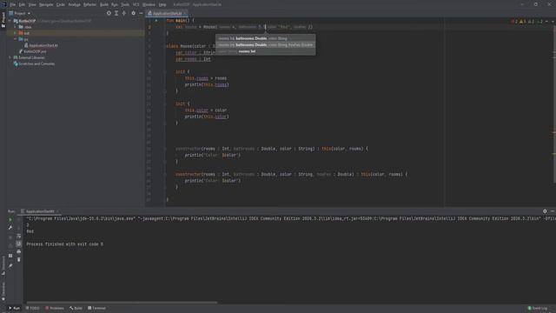Viewport: 556px width, 313px height.
Task: Open the Favorites vertical sidebar tab
Action: click(x=3, y=291)
